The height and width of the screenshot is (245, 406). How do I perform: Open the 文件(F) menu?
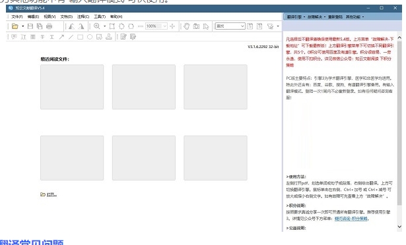tap(17, 16)
